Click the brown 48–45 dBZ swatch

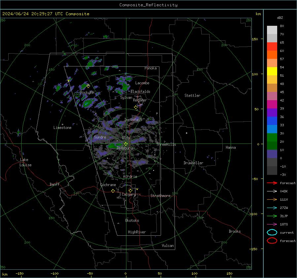pos(272,88)
